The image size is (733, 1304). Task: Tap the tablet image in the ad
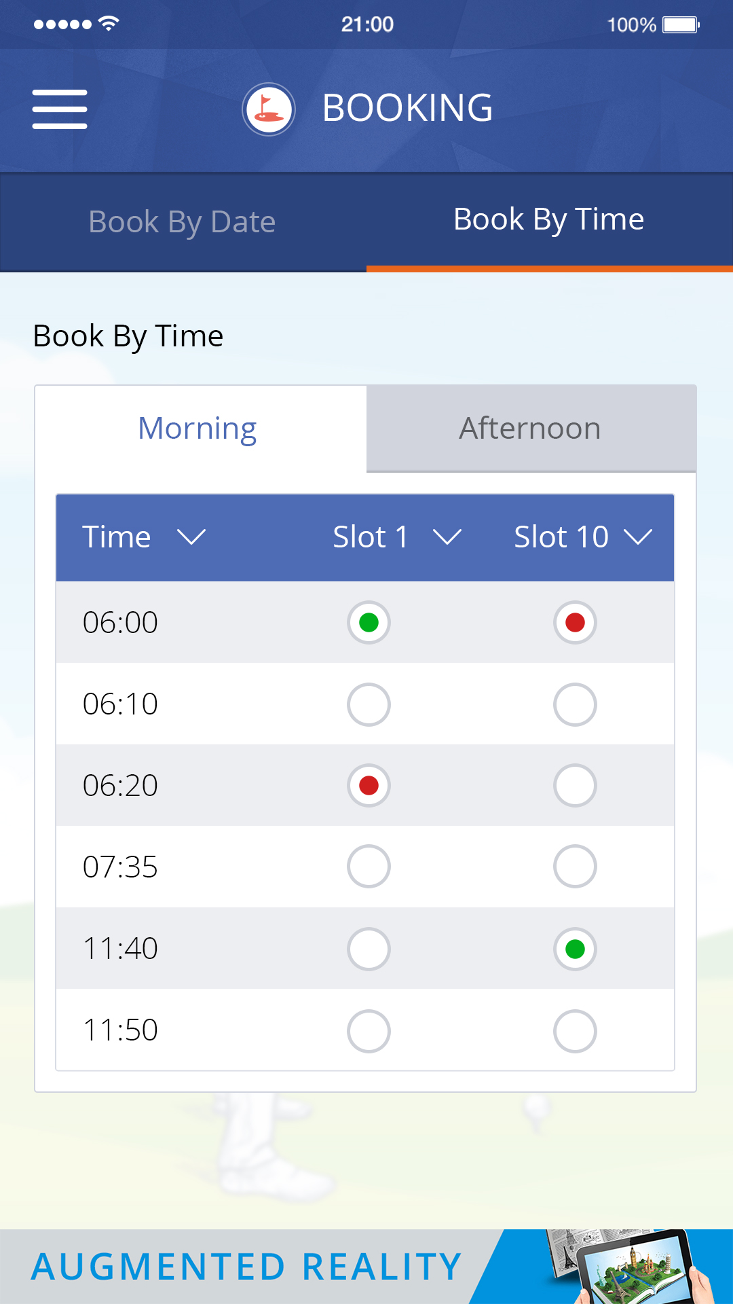(638, 1269)
